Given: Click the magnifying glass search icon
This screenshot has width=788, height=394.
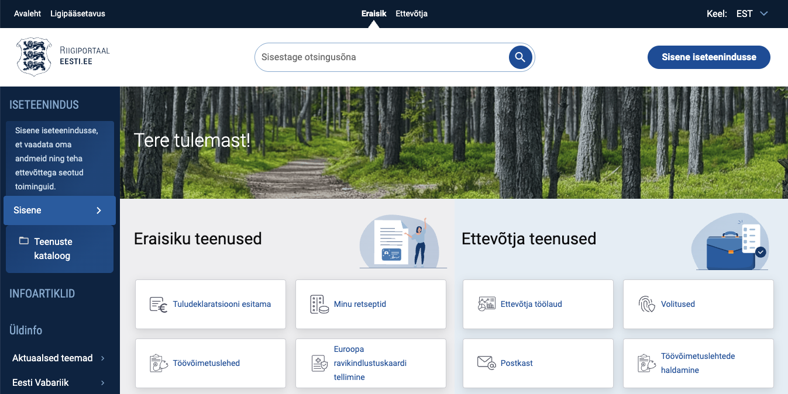Looking at the screenshot, I should pyautogui.click(x=519, y=57).
